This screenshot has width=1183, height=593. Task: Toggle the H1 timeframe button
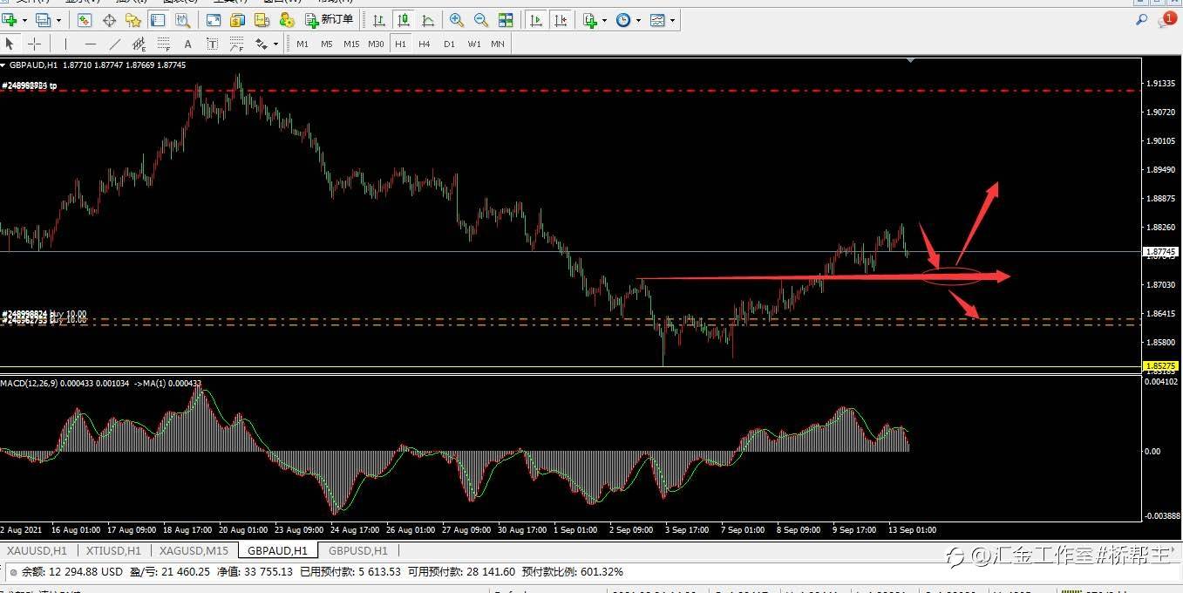[x=400, y=44]
